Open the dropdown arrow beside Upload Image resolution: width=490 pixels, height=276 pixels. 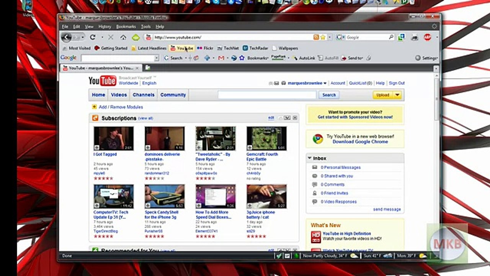pyautogui.click(x=397, y=95)
